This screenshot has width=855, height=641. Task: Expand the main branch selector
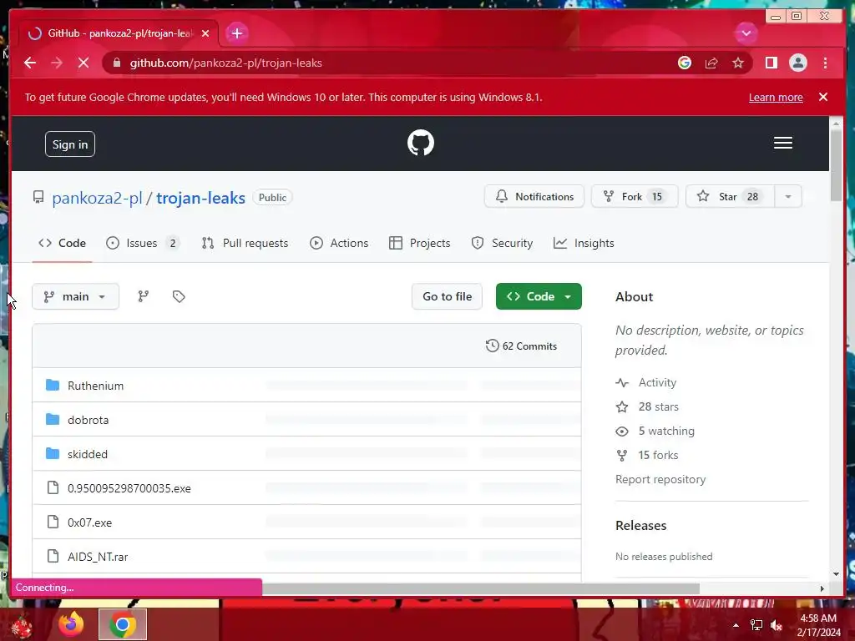point(75,296)
